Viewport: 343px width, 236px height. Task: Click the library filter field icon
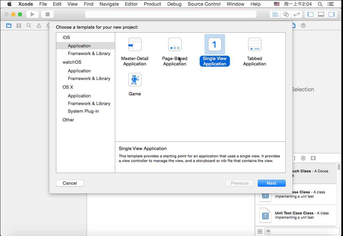click(x=268, y=231)
